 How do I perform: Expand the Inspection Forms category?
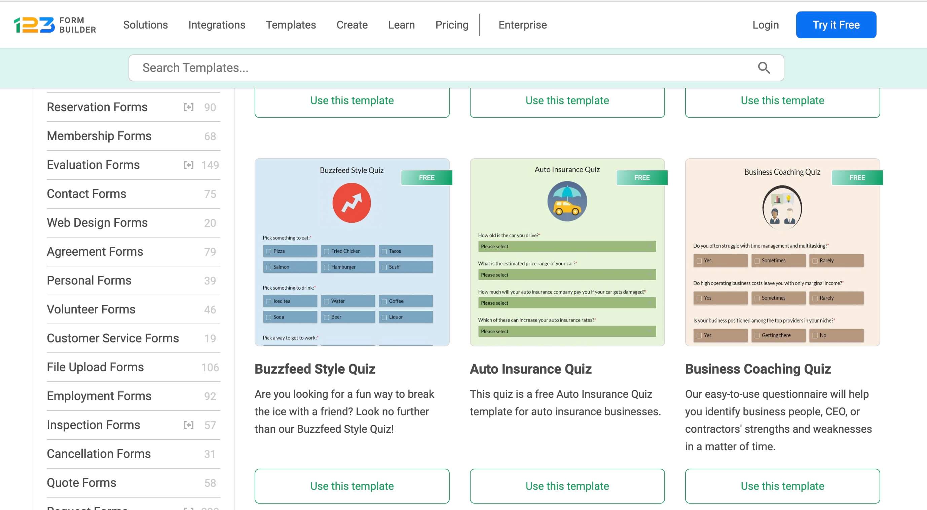188,425
